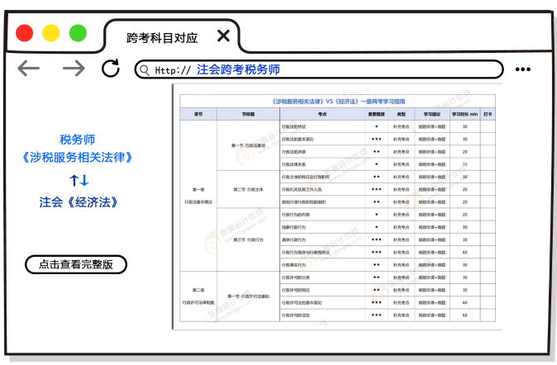Click the browser back arrow
The width and height of the screenshot is (557, 365).
(x=29, y=69)
